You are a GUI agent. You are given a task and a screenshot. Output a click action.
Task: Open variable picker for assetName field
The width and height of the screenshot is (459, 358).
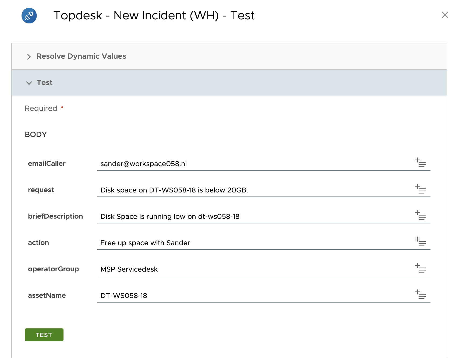coord(420,294)
